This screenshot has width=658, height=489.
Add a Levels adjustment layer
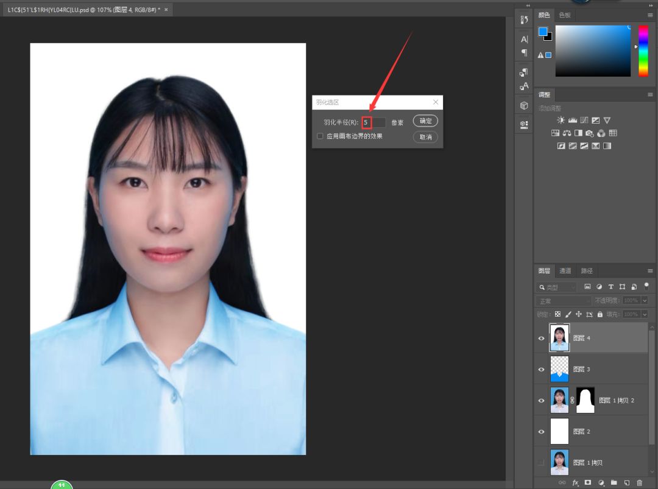tap(572, 121)
